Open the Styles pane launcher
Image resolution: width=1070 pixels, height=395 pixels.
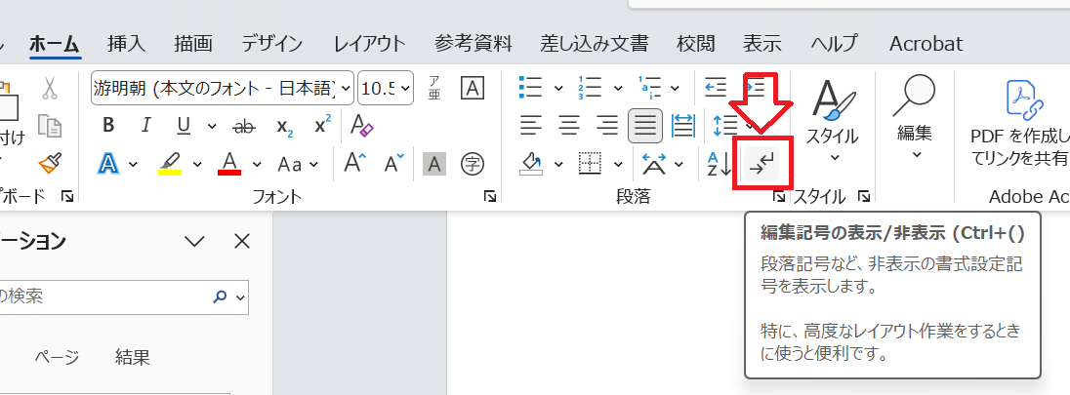864,196
